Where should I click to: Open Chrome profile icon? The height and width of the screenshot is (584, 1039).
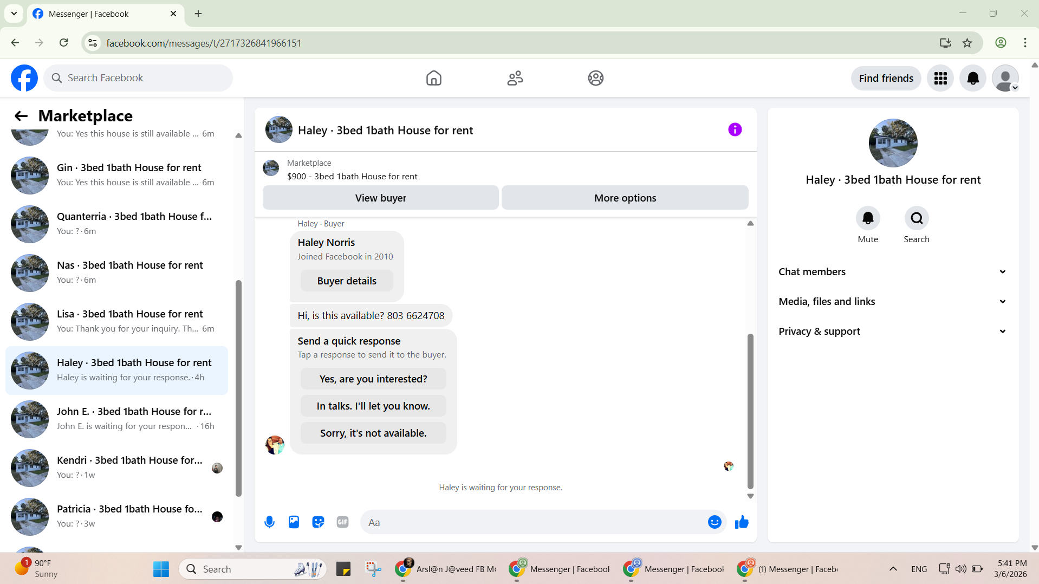[1001, 43]
